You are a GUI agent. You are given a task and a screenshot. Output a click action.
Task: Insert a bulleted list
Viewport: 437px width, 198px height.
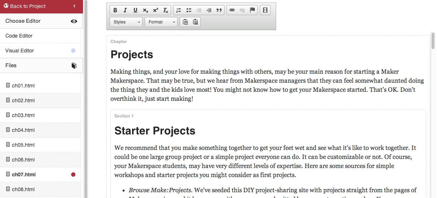pos(189,10)
